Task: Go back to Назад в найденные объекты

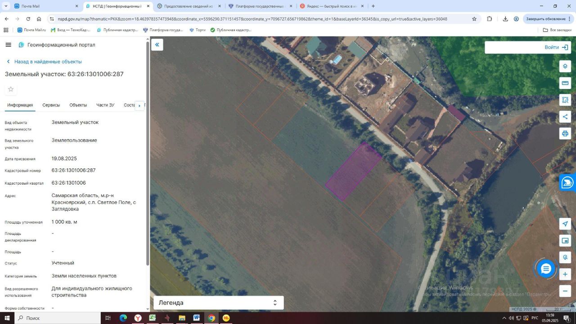Action: [44, 62]
